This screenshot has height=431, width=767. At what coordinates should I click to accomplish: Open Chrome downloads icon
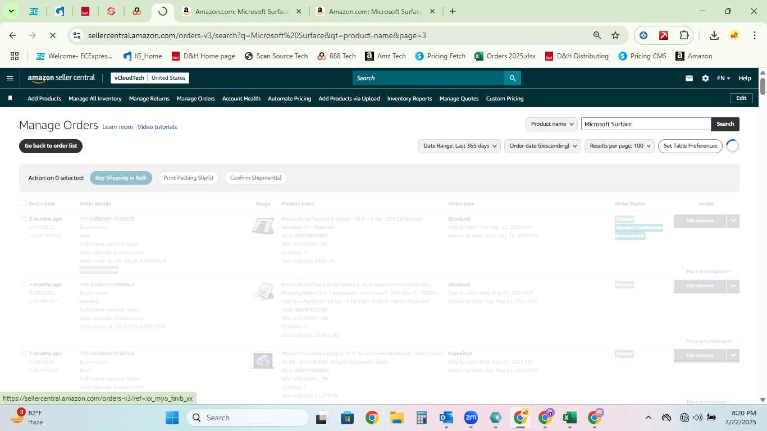point(714,35)
